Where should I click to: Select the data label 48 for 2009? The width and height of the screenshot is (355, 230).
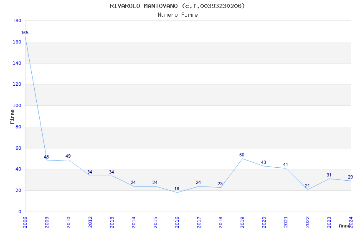(x=46, y=157)
